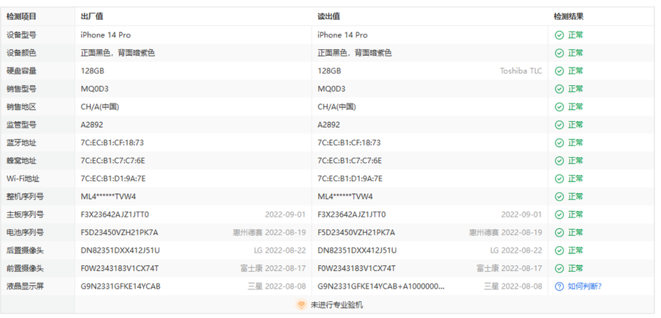Click the 蜂窝地址 row label
661x318 pixels.
tap(21, 161)
